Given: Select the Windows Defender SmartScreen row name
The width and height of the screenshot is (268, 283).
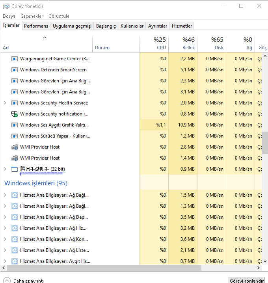Looking at the screenshot, I should tap(54, 70).
